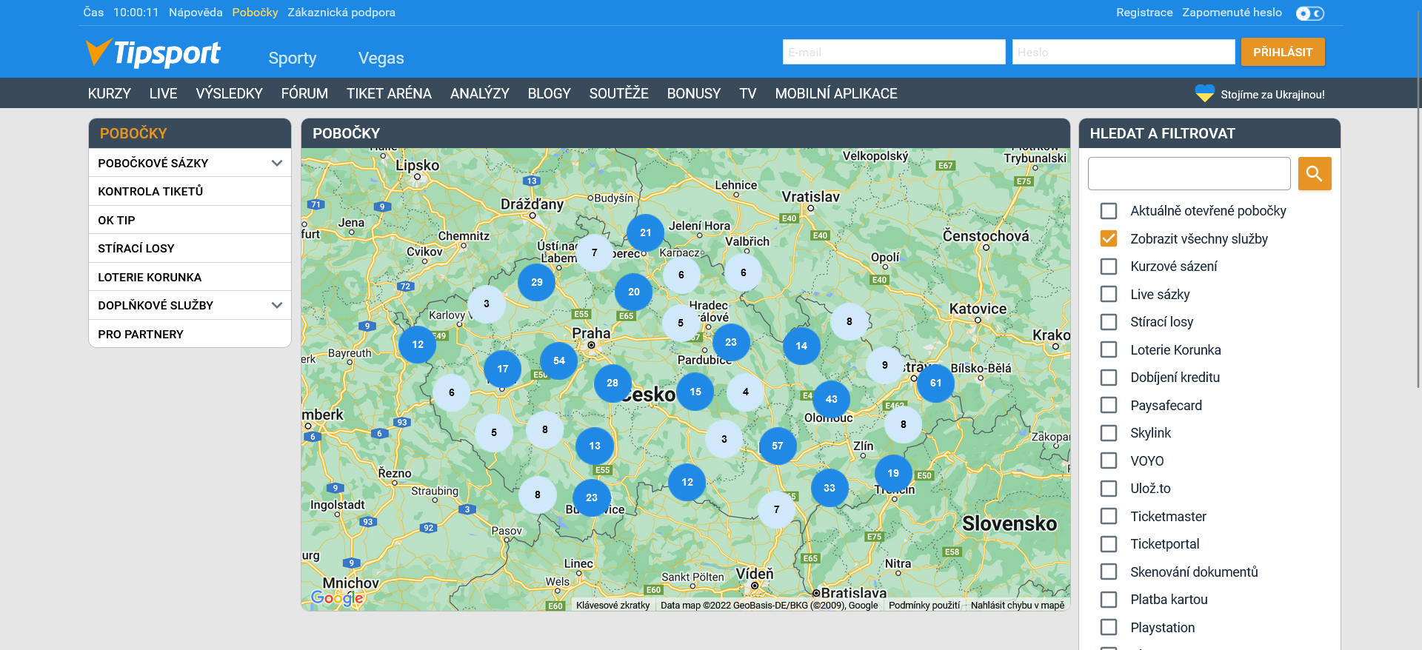Open the KURZY menu item
The height and width of the screenshot is (650, 1422).
[x=110, y=93]
